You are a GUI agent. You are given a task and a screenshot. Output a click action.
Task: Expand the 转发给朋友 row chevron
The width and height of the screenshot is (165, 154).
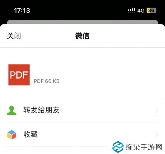pyautogui.click(x=157, y=110)
